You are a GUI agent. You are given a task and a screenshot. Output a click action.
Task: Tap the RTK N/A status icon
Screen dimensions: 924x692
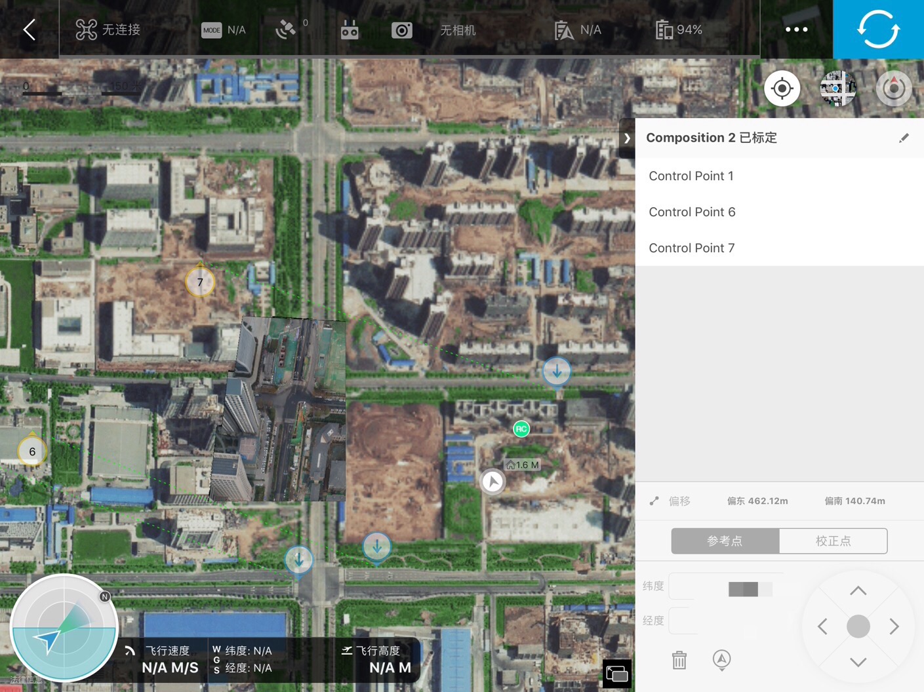[x=564, y=30]
